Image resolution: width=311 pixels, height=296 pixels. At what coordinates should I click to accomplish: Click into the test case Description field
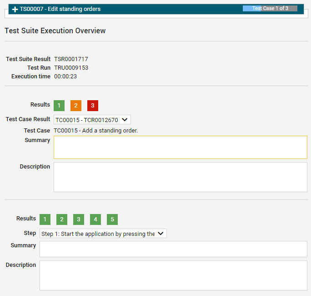[181, 177]
